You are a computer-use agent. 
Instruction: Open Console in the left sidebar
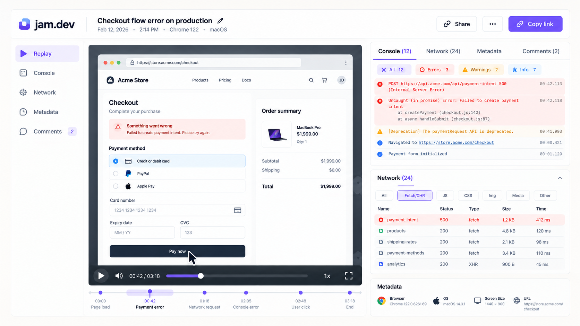pos(48,73)
